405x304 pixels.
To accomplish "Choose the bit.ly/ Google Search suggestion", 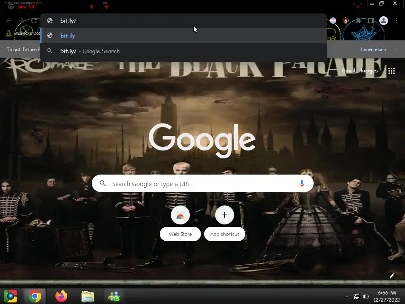I will click(x=184, y=51).
